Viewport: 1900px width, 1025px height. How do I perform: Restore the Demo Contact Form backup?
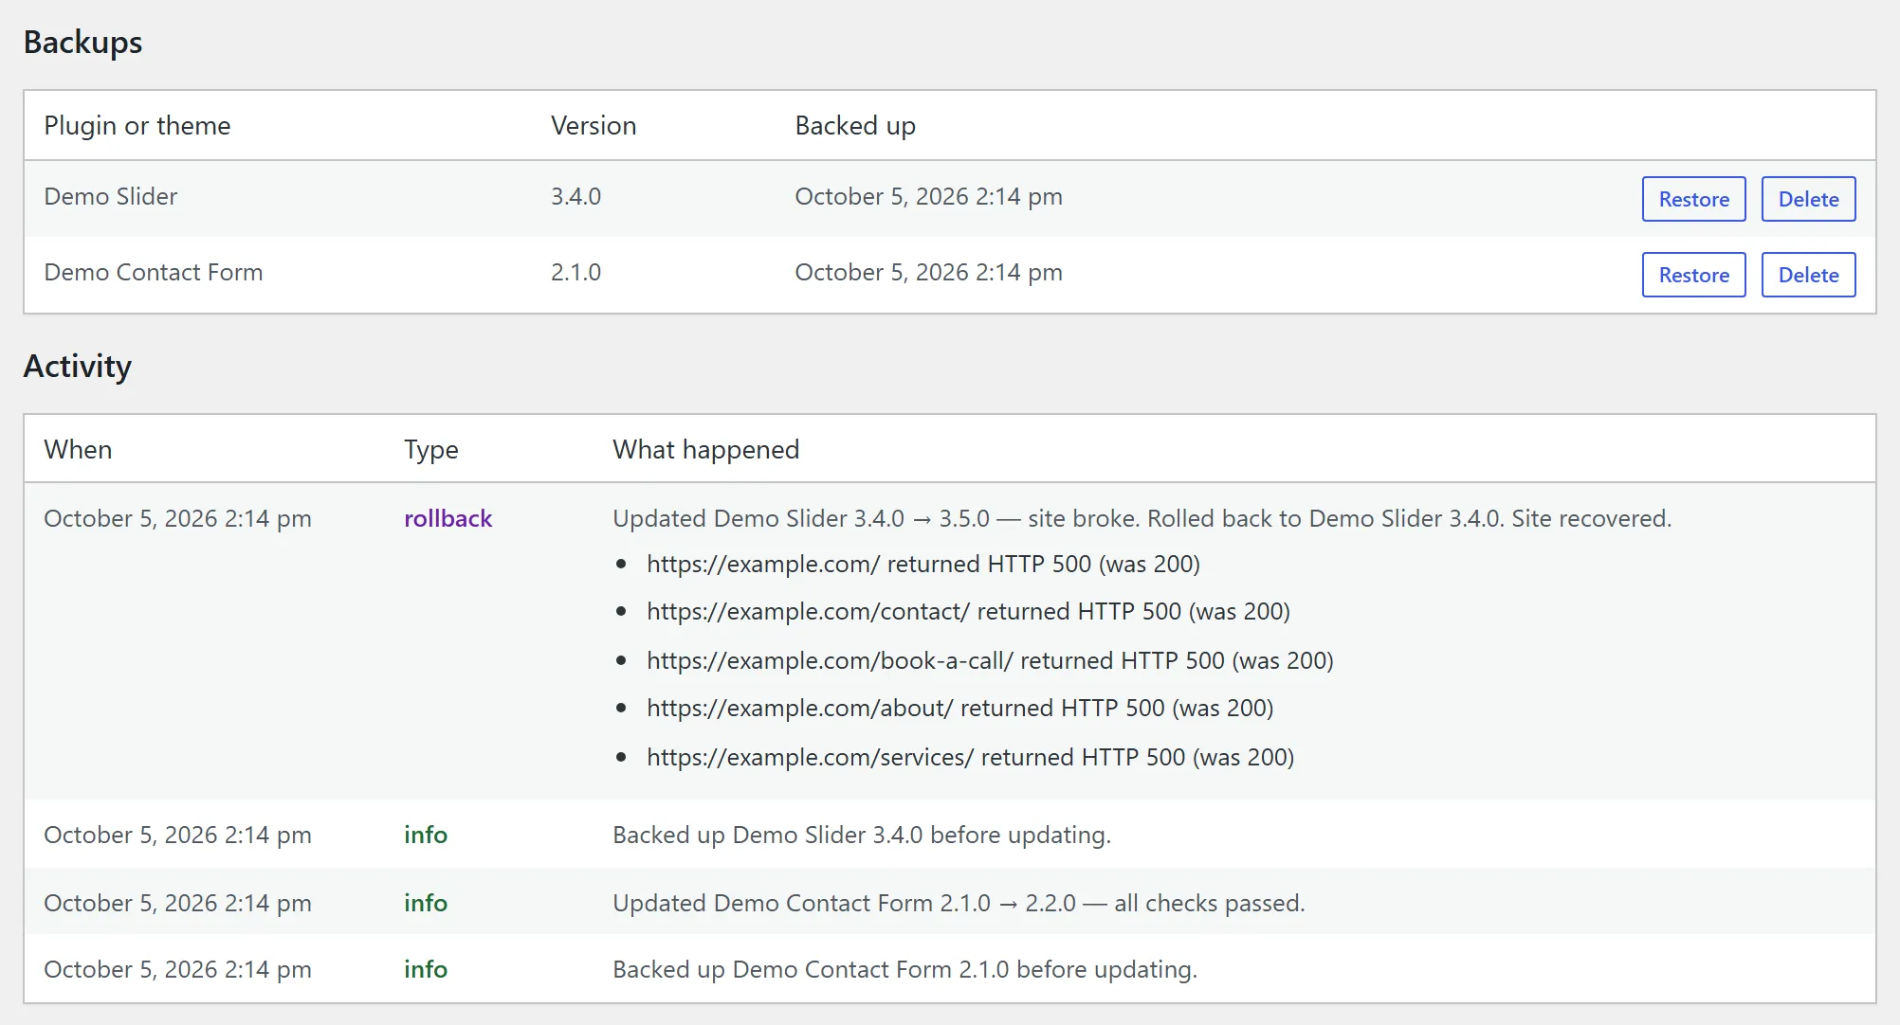[x=1693, y=275]
